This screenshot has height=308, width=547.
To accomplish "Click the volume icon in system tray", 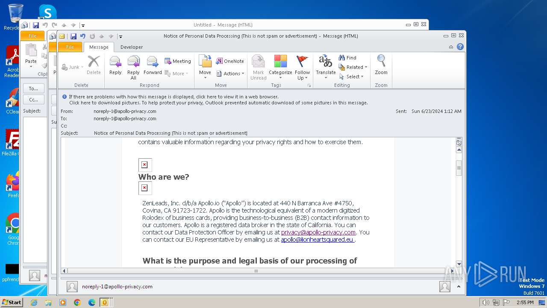I will [485, 302].
